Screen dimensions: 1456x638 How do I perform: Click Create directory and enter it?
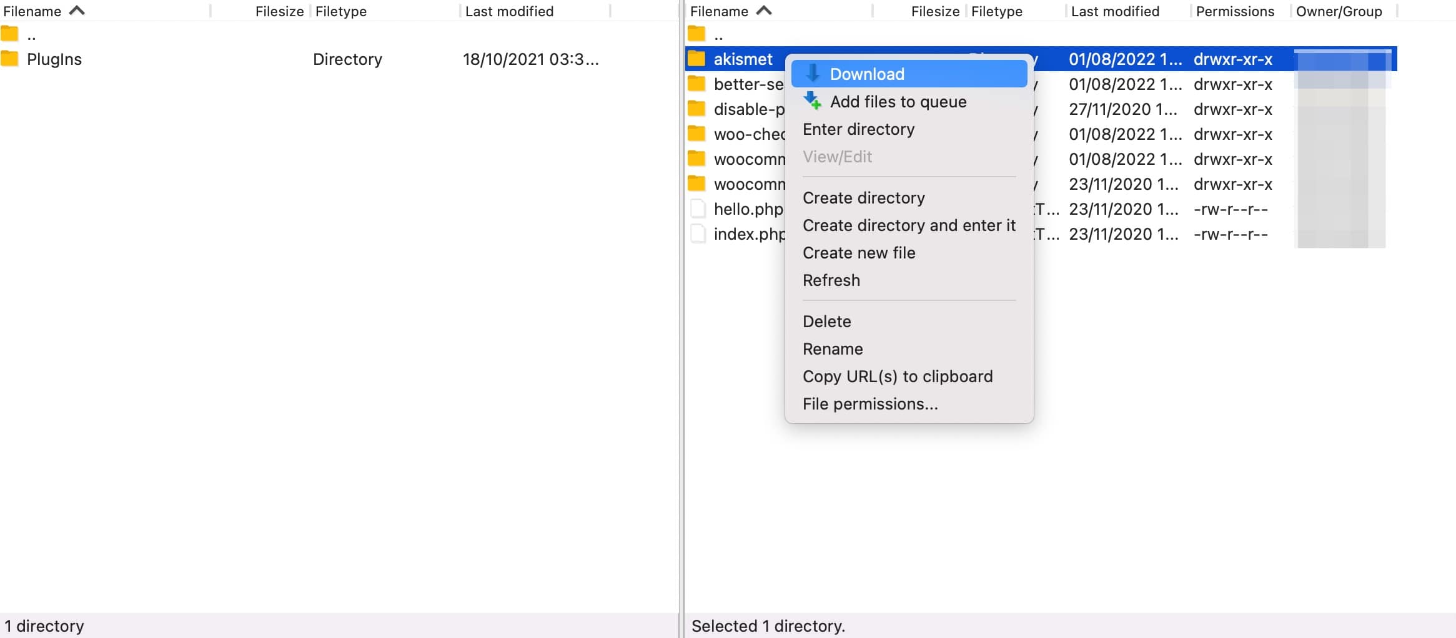click(x=909, y=225)
